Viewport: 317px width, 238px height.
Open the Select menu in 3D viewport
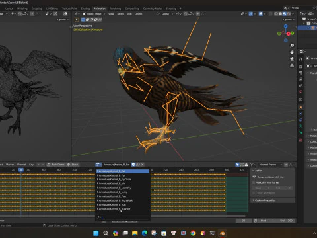(x=121, y=14)
